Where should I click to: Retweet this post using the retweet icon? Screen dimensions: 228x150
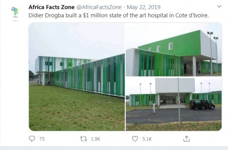point(84,139)
